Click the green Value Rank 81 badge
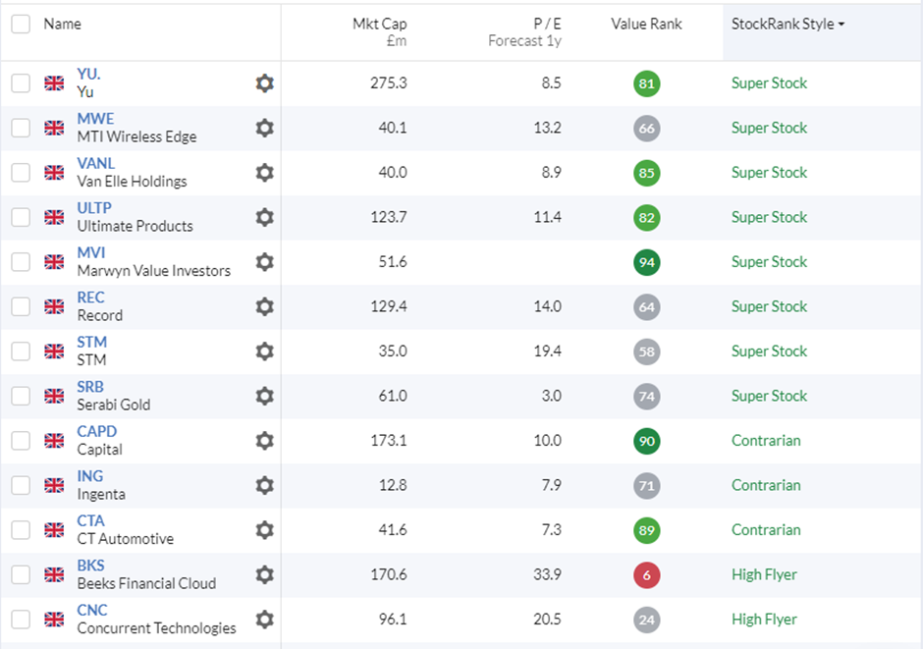This screenshot has width=923, height=649. (x=647, y=83)
